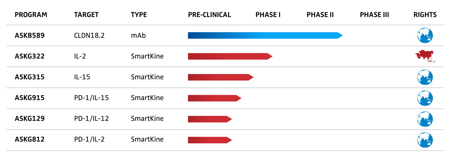Click the globe rights icon for ASKG812
449x157 pixels.
click(x=425, y=140)
